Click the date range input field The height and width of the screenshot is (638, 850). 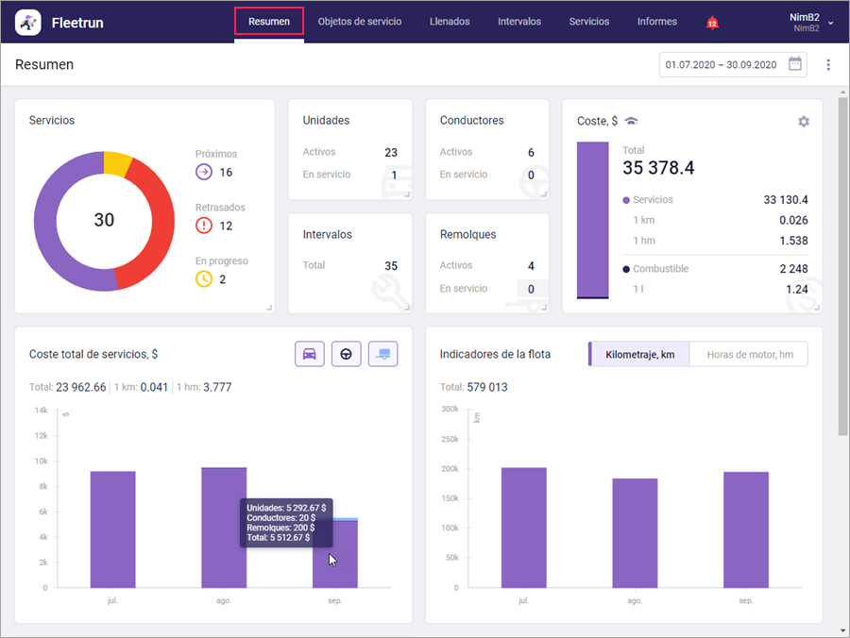[733, 64]
